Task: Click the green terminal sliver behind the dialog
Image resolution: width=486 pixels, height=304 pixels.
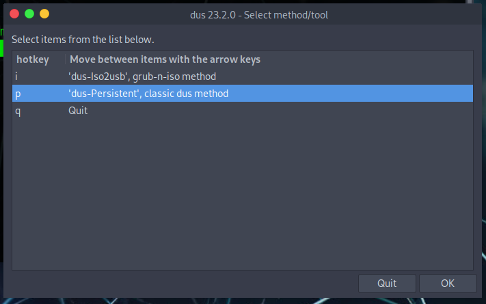Action: tap(2, 48)
